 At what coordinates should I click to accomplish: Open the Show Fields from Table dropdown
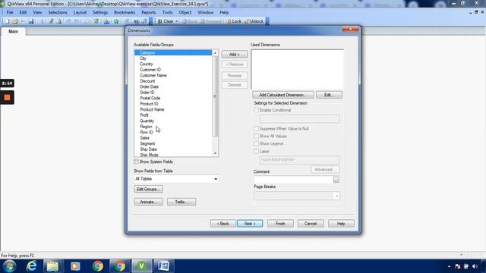coord(176,179)
